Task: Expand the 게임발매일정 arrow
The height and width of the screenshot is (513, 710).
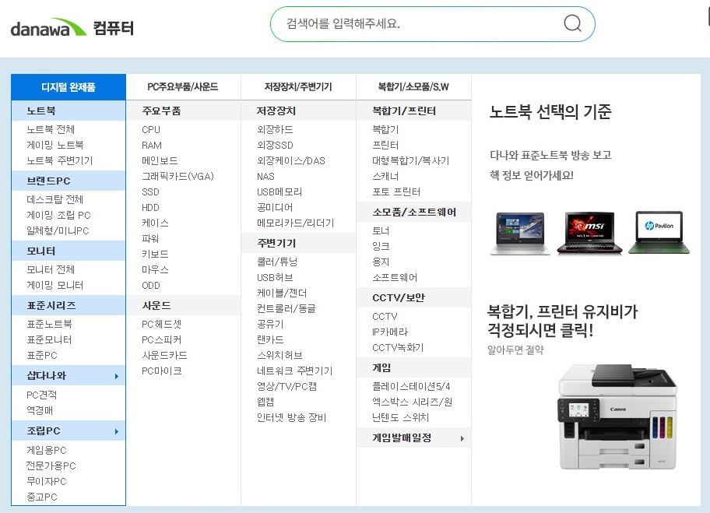Action: pos(462,438)
